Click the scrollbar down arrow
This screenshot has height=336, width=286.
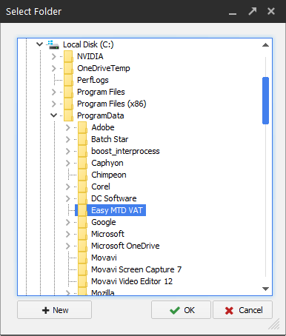pyautogui.click(x=265, y=289)
